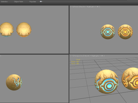Select the blue-eyed sphere in the Front viewport
The image size is (138, 103).
[x=108, y=32]
